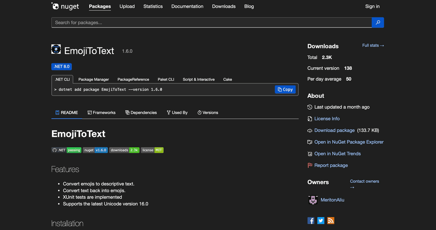
Task: Click the Versions clock icon
Action: 199,113
